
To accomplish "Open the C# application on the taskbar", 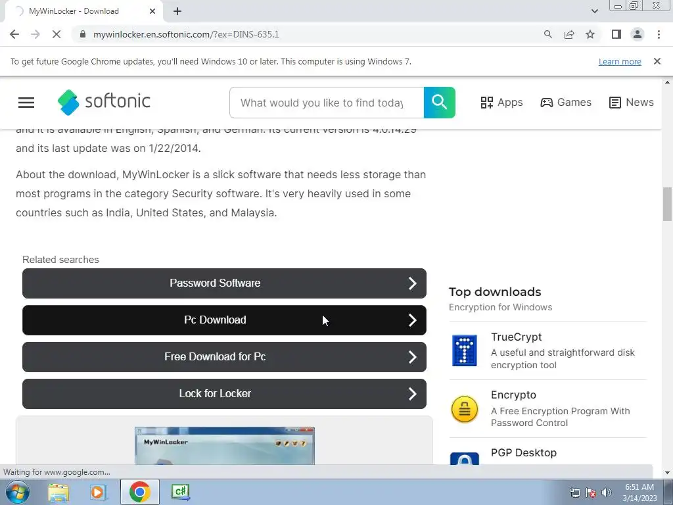I will pyautogui.click(x=180, y=492).
